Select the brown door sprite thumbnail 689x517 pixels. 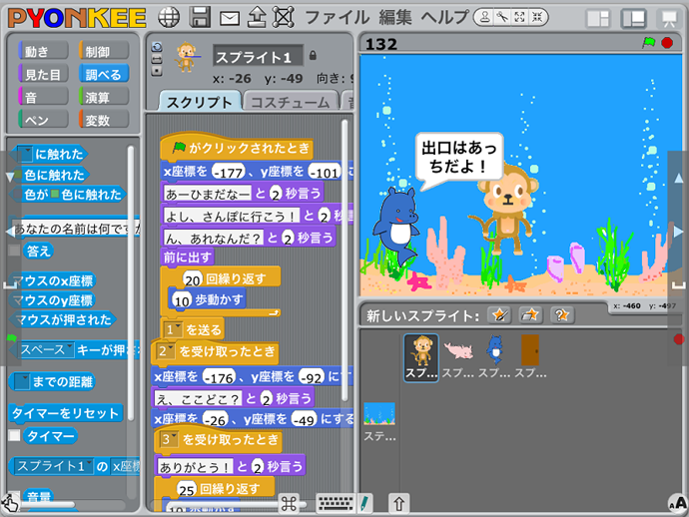[x=530, y=357]
